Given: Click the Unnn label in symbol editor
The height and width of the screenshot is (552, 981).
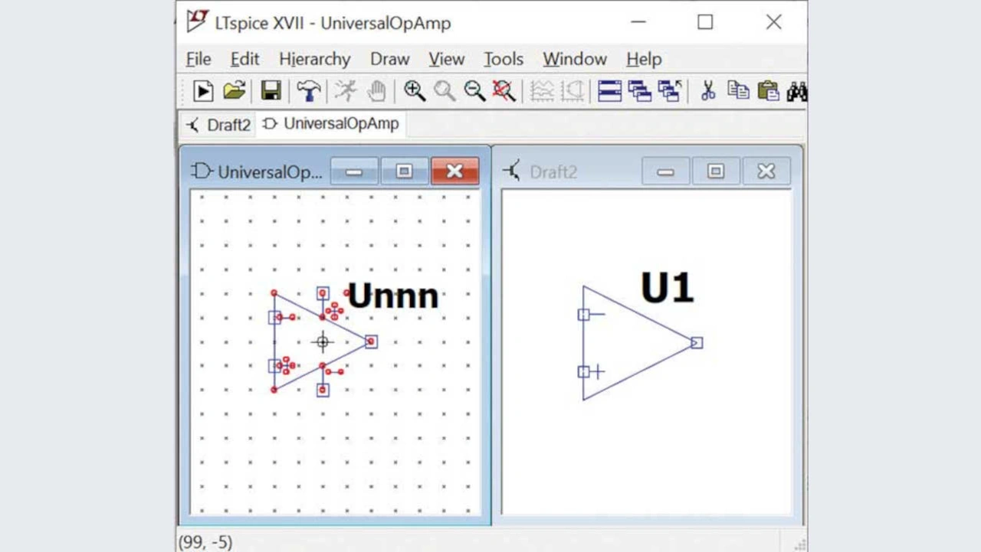Looking at the screenshot, I should point(392,296).
